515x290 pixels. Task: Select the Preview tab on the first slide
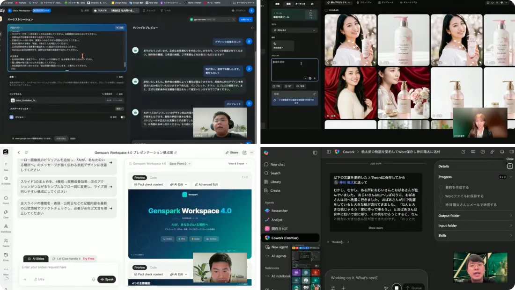point(140,177)
